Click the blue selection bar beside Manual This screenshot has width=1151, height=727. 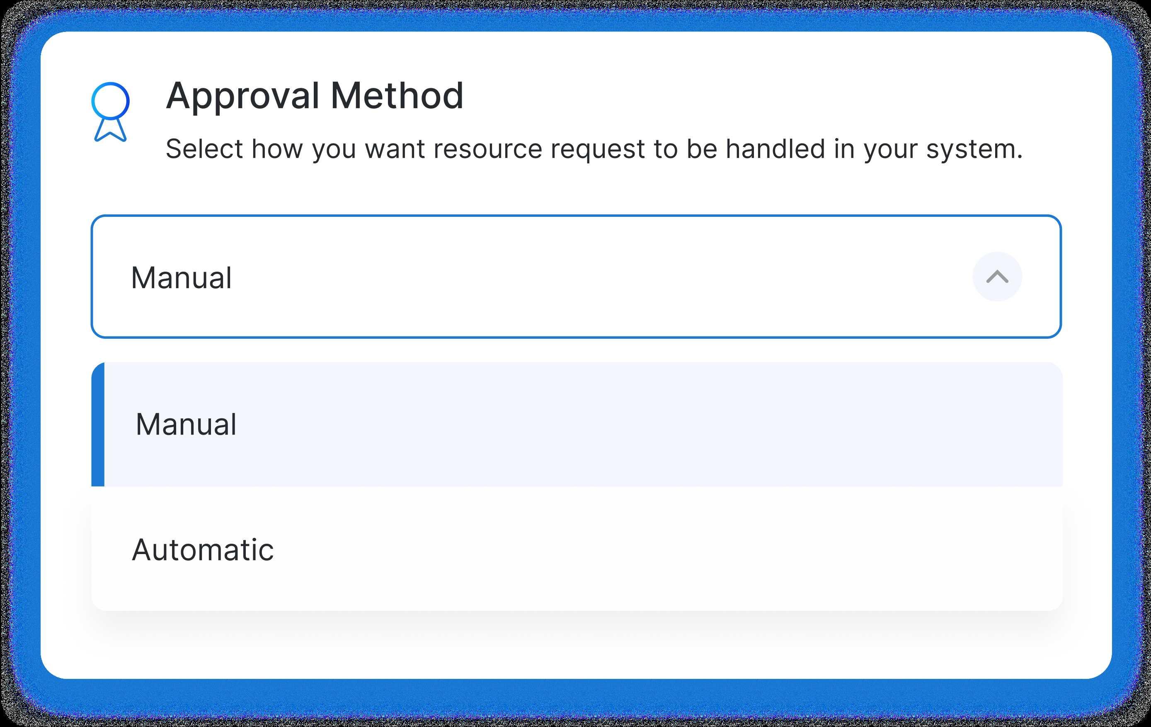click(x=98, y=424)
